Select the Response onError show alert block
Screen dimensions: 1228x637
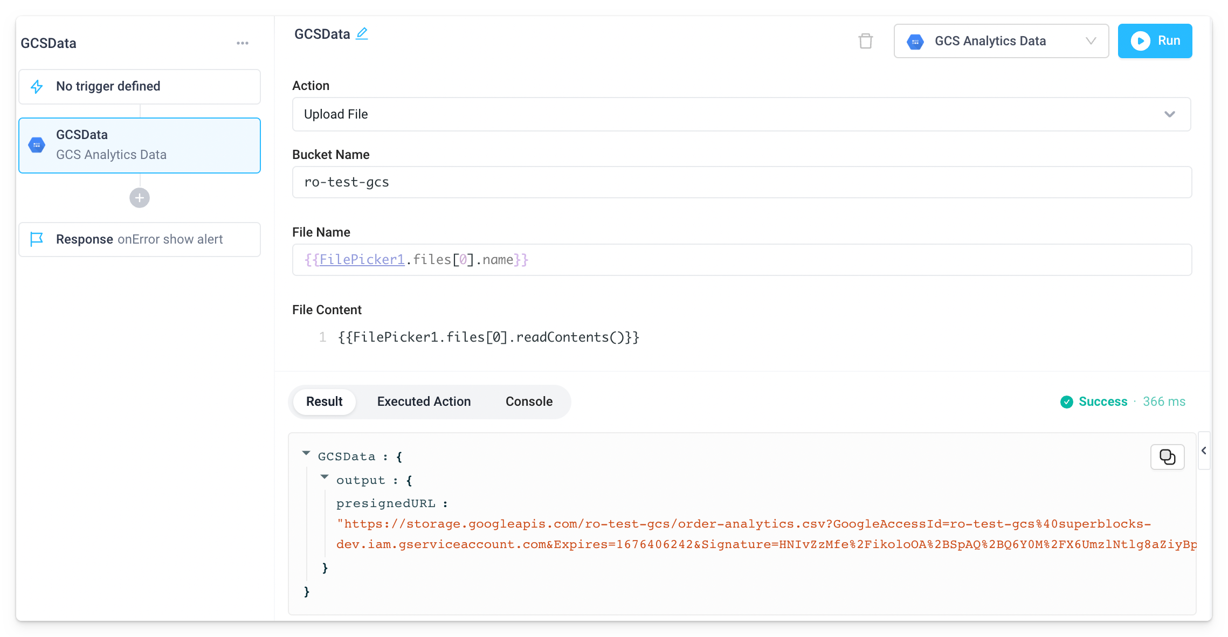coord(139,239)
